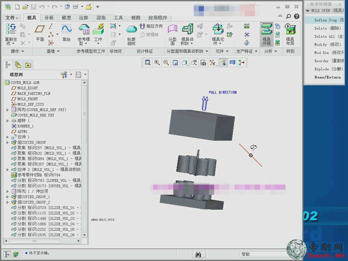Image resolution: width=348 pixels, height=261 pixels.
Task: Expand the 旋转 1 tree node
Action: [x=7, y=121]
